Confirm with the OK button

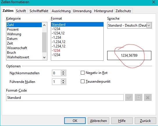[75, 121]
